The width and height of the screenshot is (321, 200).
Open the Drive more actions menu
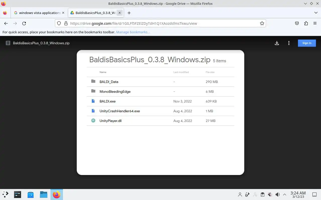tap(289, 43)
